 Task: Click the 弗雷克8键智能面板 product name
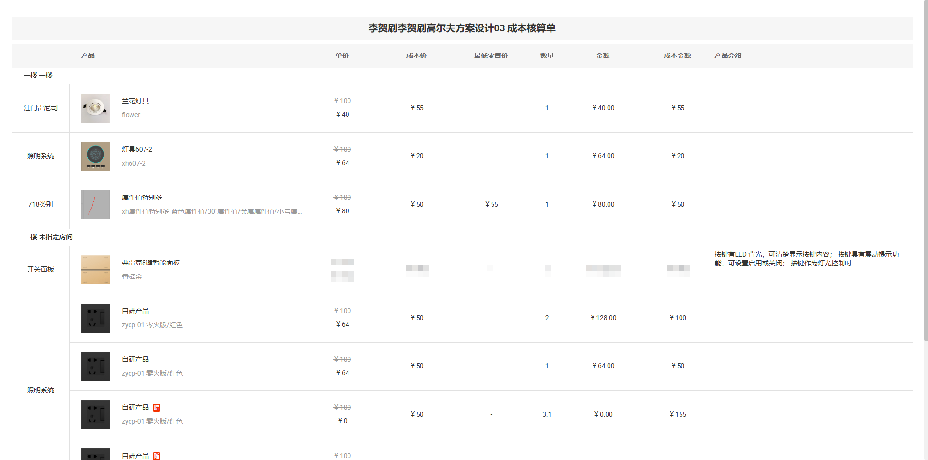[x=151, y=263]
